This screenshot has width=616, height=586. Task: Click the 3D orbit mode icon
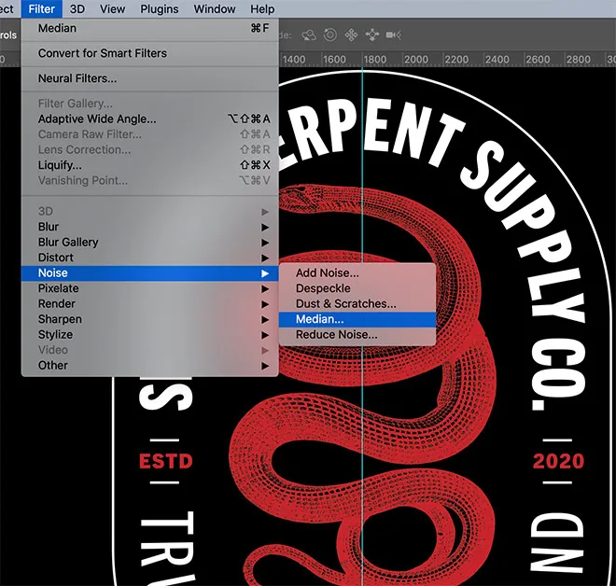coord(309,35)
